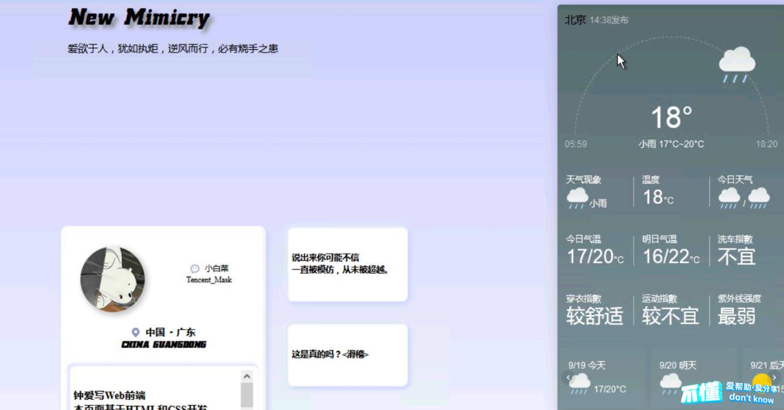Click the rain cloud icon in 9/19 今天 forecast
The width and height of the screenshot is (784, 410).
coord(580,384)
